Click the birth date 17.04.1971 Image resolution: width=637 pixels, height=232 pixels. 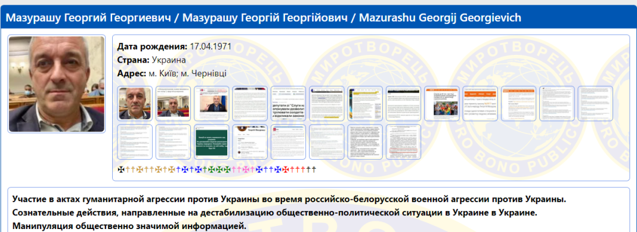pos(211,47)
